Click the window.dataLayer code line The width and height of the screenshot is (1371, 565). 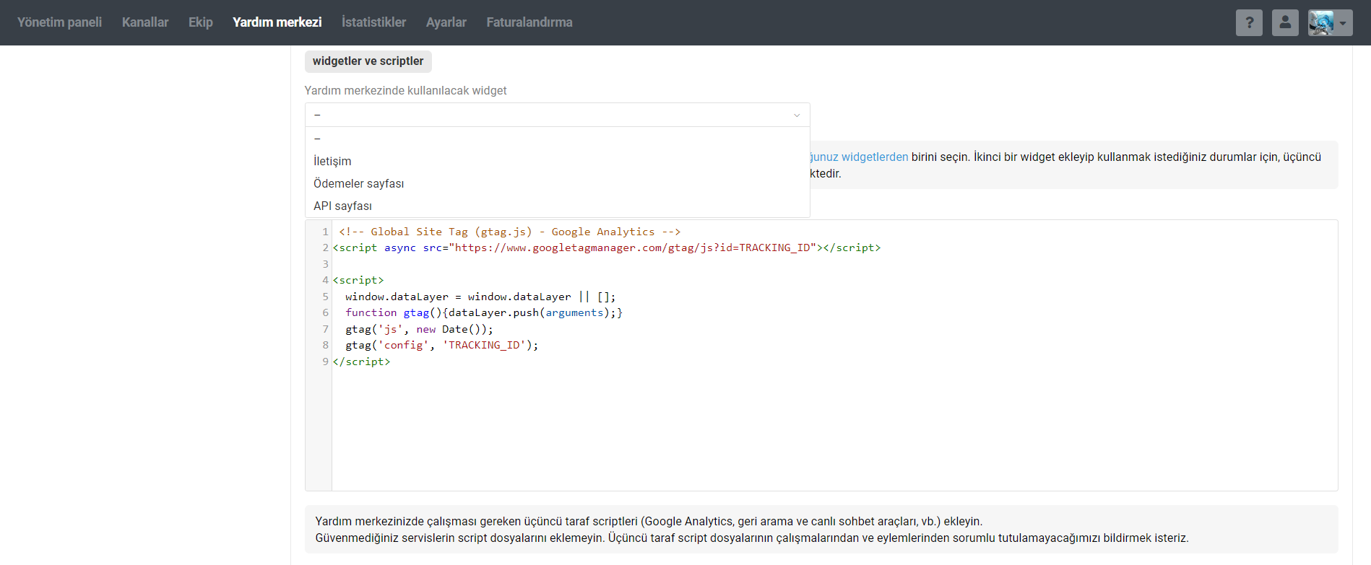pos(480,297)
